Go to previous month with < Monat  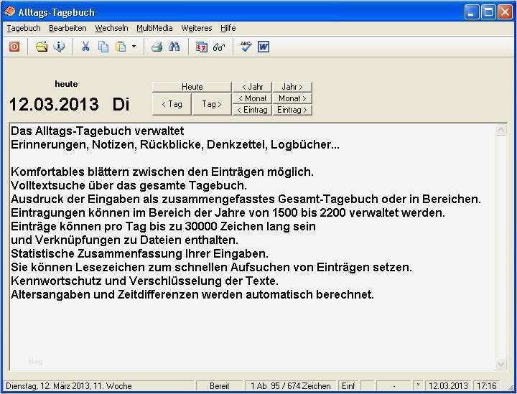click(252, 98)
